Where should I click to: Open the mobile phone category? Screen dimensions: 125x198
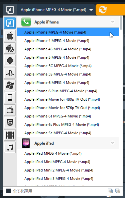[x=10, y=98]
